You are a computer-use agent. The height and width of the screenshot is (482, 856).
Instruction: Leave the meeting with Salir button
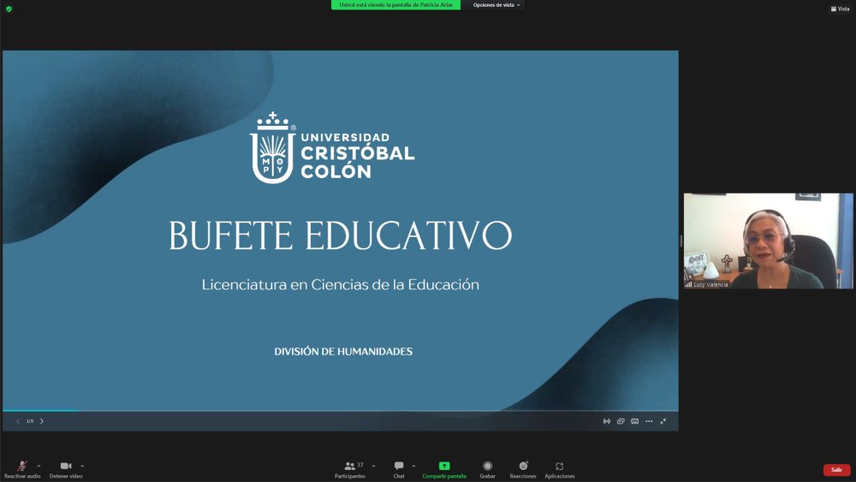pyautogui.click(x=836, y=470)
